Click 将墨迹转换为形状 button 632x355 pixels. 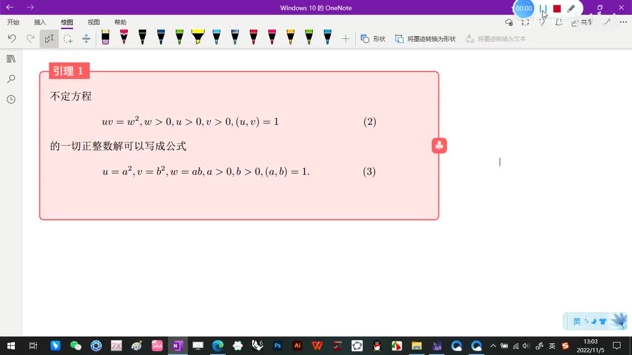coord(425,38)
